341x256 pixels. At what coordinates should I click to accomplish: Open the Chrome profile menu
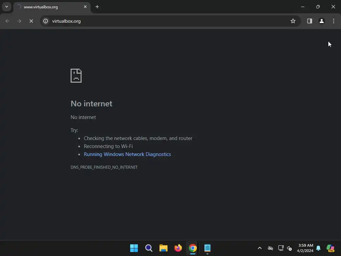coord(321,21)
